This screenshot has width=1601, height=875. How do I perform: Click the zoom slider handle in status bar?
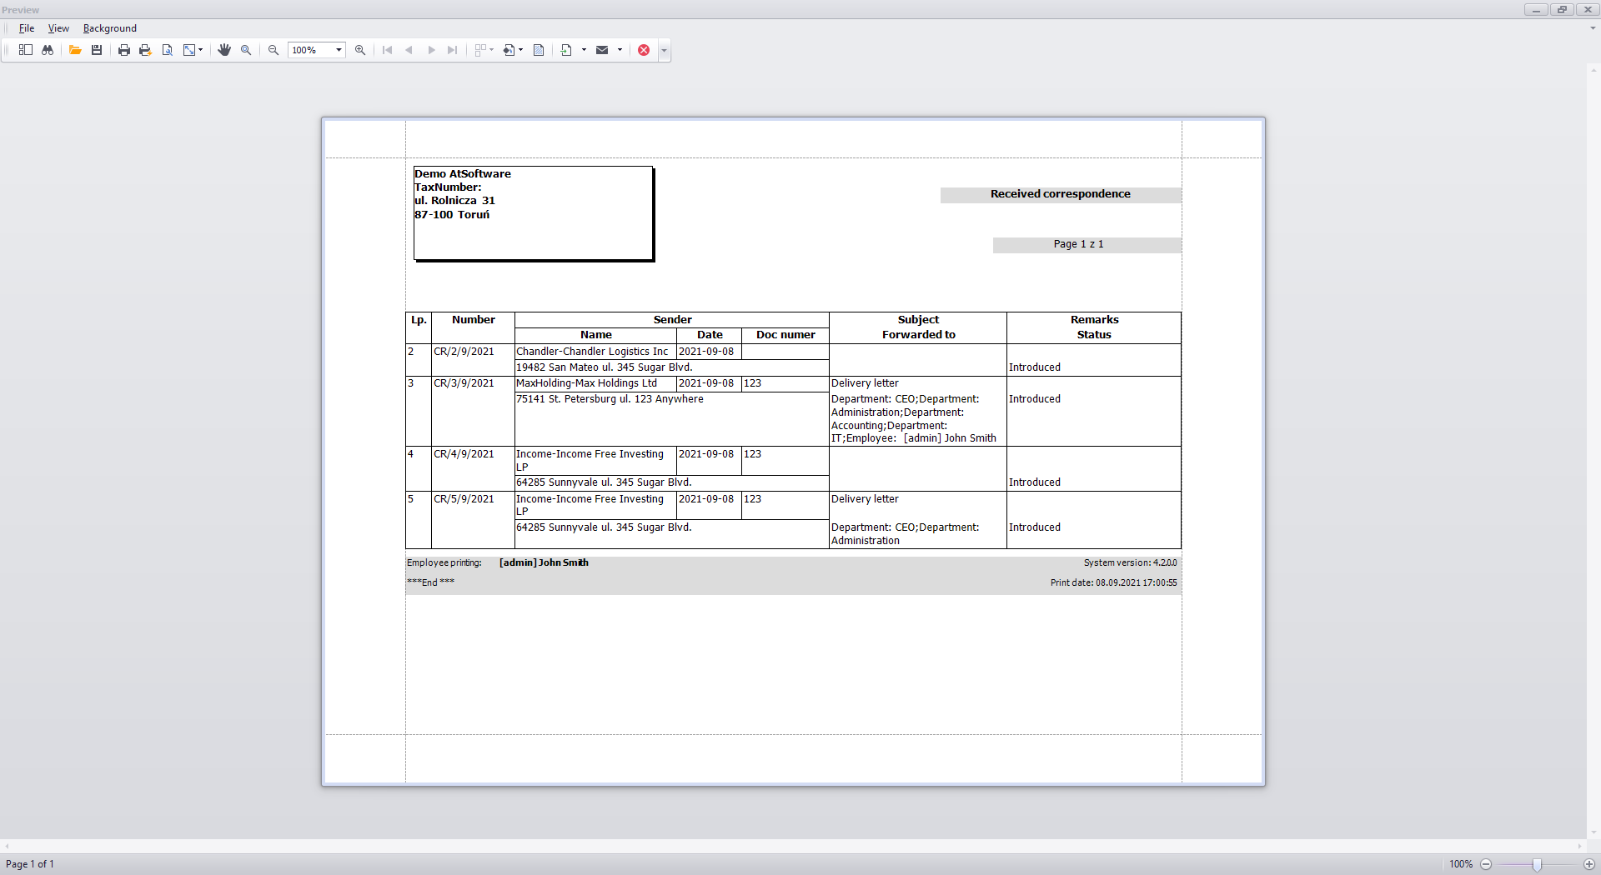[x=1537, y=864]
